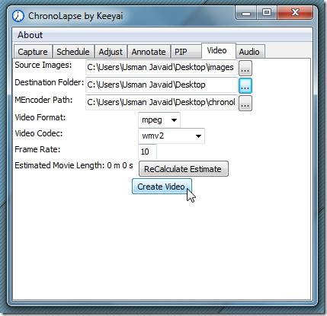The width and height of the screenshot is (327, 316).
Task: Open the Video Format dropdown arrow
Action: point(174,120)
